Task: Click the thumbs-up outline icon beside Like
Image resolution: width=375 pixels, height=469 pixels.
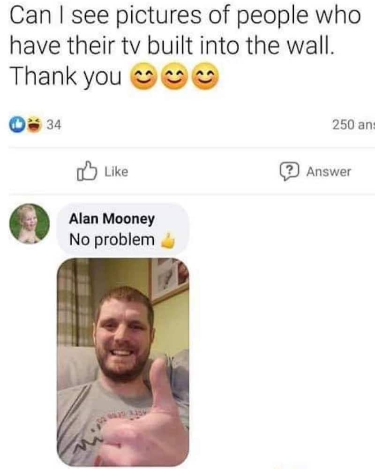Action: (x=87, y=171)
